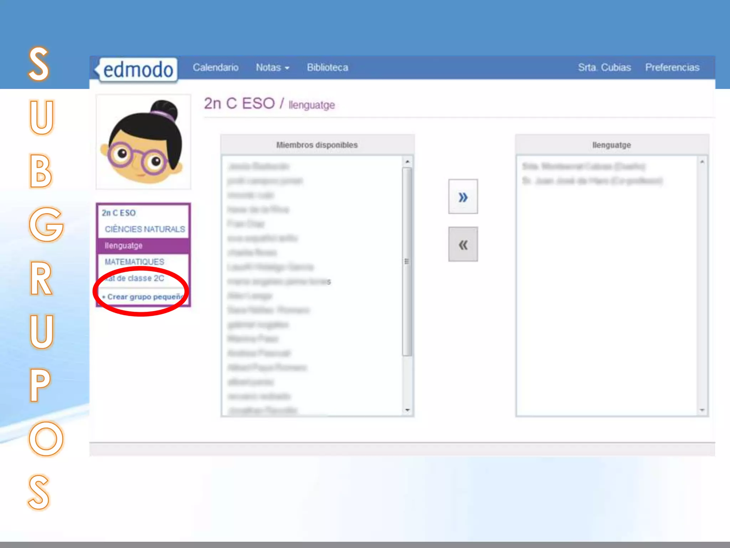
Task: Click the Miembros disponibles scrollbar thumb
Action: tap(407, 261)
